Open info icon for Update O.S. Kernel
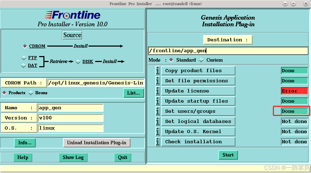This screenshot has width=311, height=173. (x=158, y=131)
